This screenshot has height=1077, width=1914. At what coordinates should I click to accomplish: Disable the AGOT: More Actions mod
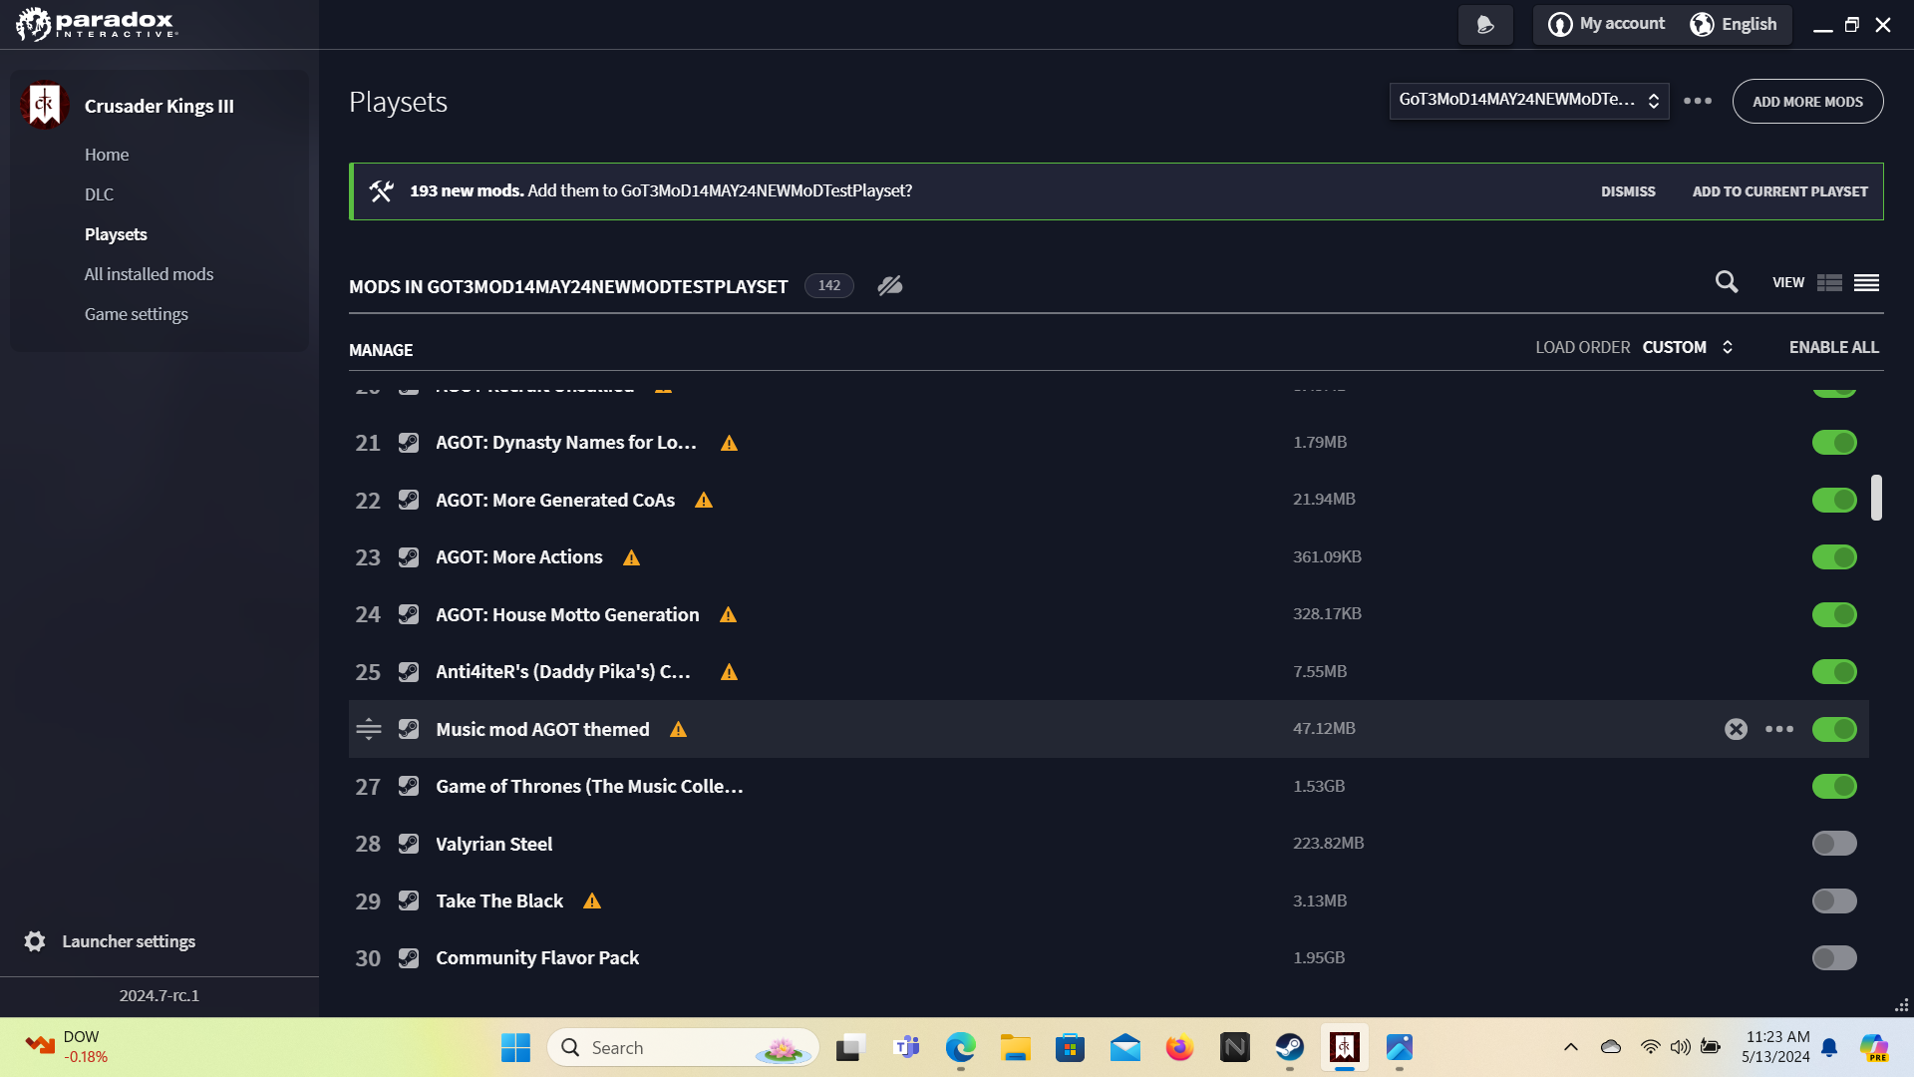tap(1834, 557)
